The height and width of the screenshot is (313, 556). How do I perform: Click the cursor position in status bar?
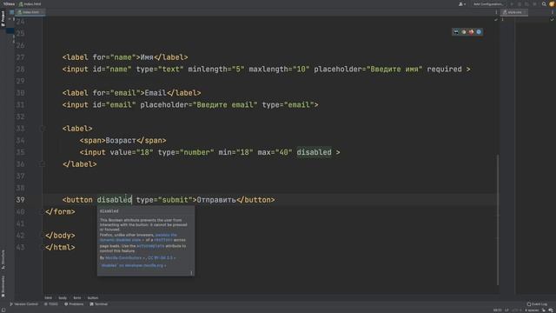coord(498,310)
